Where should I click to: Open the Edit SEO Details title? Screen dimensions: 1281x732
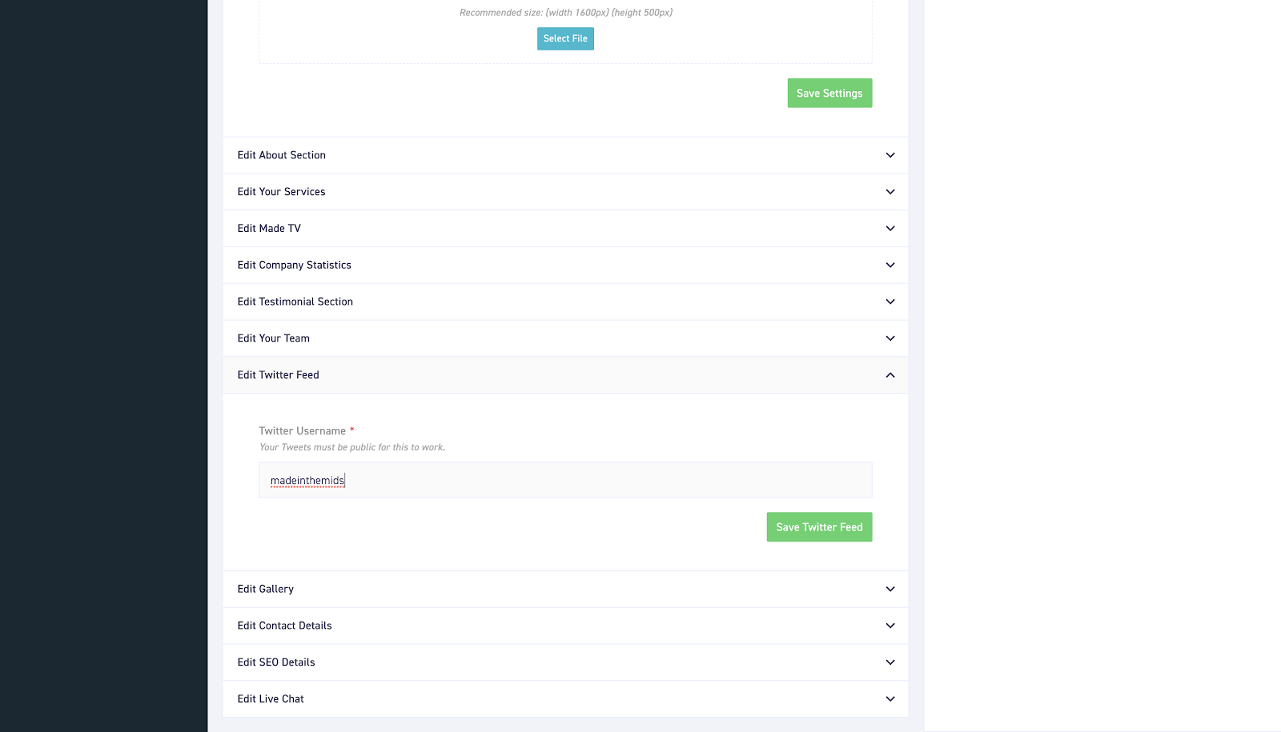point(276,662)
